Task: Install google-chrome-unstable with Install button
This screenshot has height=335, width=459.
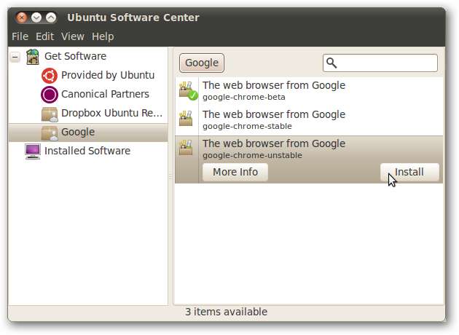Action: (409, 173)
